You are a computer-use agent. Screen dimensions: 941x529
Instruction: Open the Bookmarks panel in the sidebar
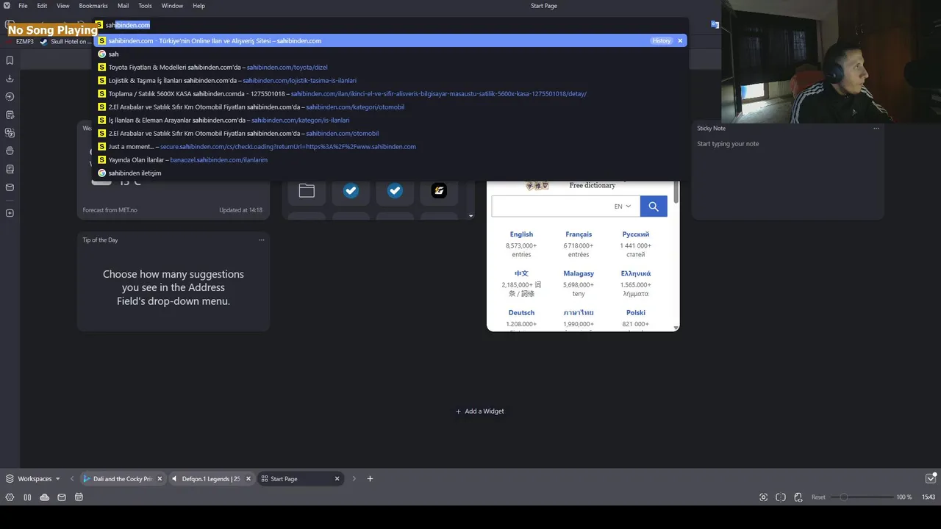coord(10,60)
